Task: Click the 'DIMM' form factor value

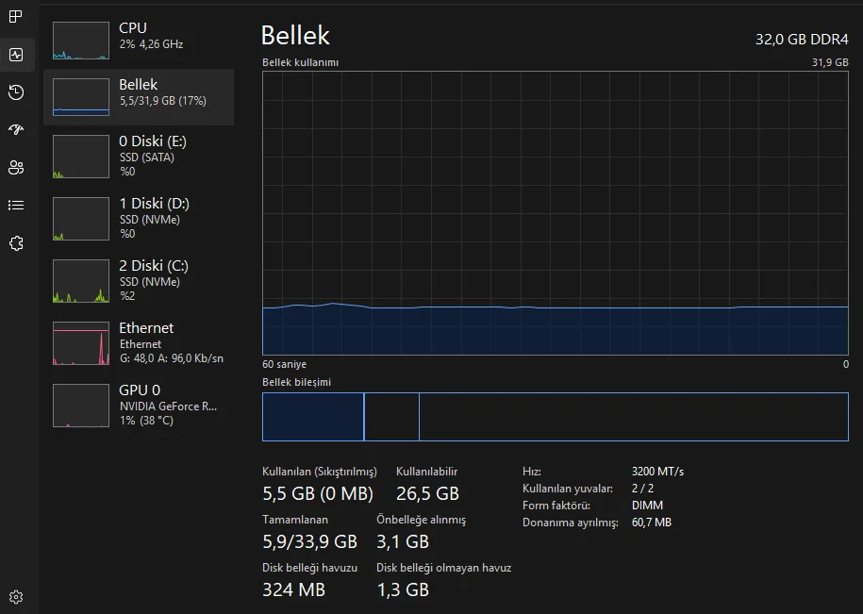Action: 647,506
